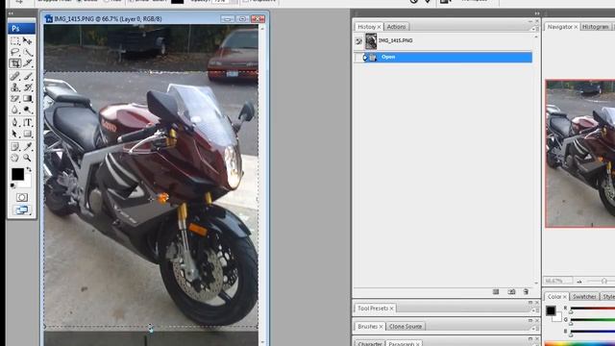Image resolution: width=615 pixels, height=346 pixels.
Task: Select the Slice tool
Action: coord(28,63)
